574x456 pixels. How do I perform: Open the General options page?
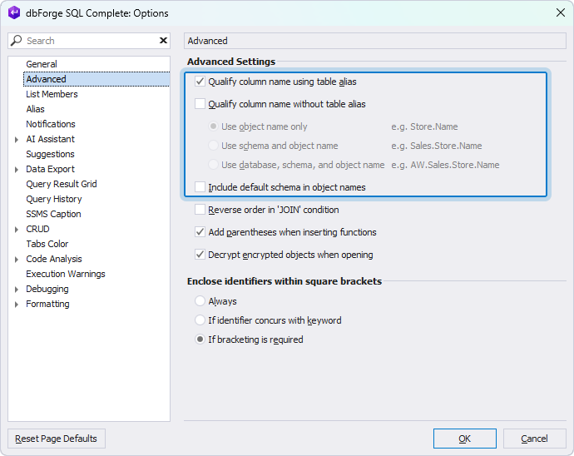pos(42,64)
